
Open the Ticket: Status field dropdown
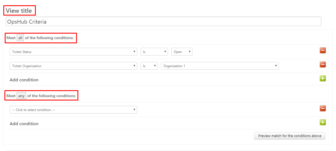[73, 52]
